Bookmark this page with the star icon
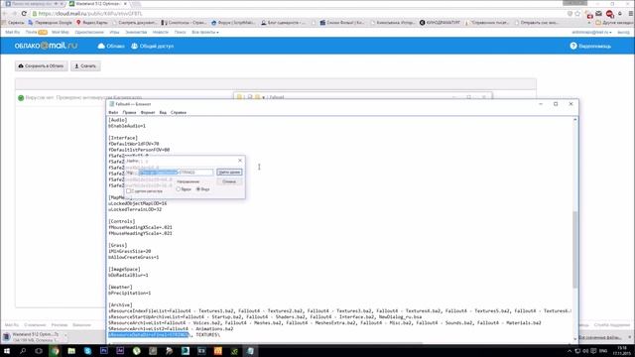The width and height of the screenshot is (635, 357). pos(577,13)
